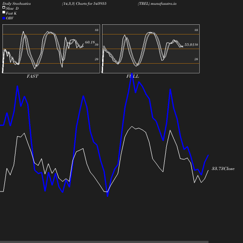
Task: Click the 60.18 value on FAST chart
Action: click(x=90, y=42)
